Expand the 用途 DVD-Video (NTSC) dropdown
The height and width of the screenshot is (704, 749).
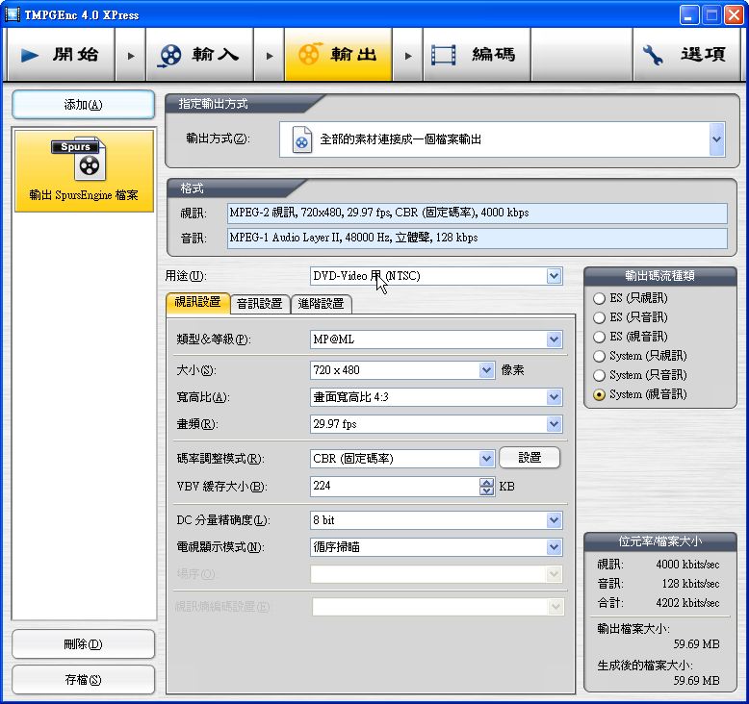point(554,276)
